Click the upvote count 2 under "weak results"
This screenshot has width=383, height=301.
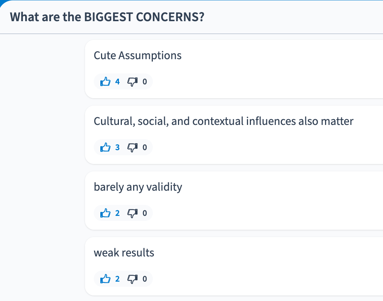(x=117, y=279)
